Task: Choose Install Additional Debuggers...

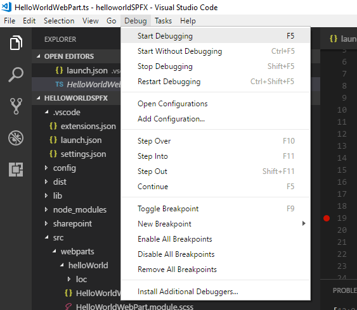Action: [216, 292]
